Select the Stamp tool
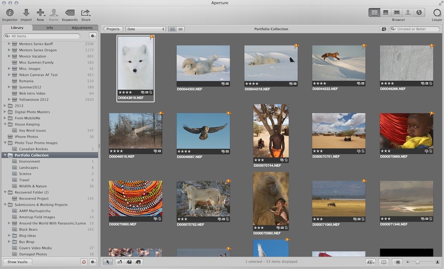The image size is (444, 269). pyautogui.click(x=138, y=262)
